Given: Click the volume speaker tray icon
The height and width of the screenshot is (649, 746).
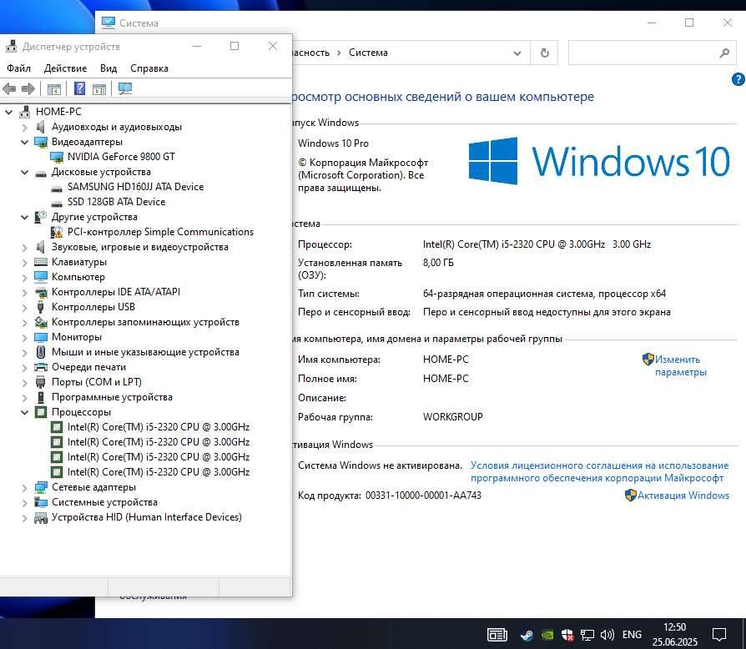Looking at the screenshot, I should coord(607,635).
